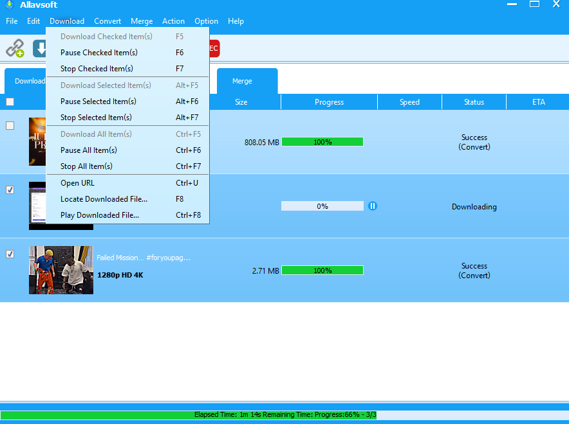Screen dimensions: 569x424
Task: Click the download arrow toolbar icon
Action: click(x=40, y=48)
